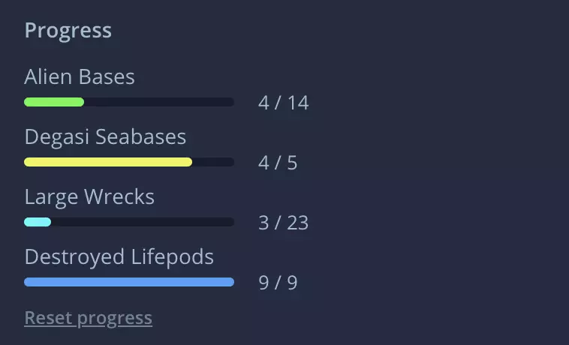
Task: Click the 3 / 23 Large Wrecks count
Action: coord(283,223)
